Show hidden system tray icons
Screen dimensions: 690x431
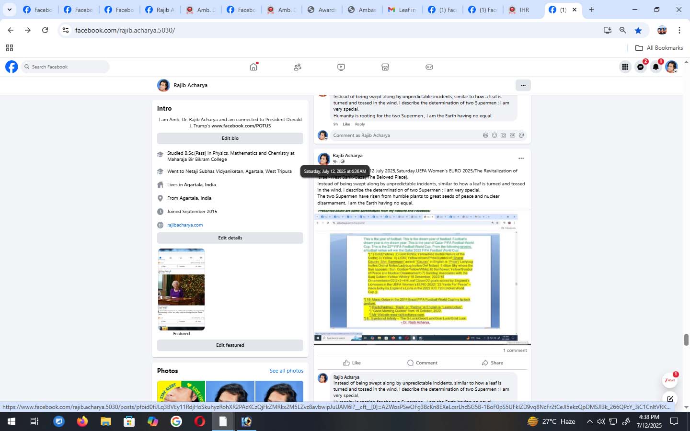coord(589,421)
